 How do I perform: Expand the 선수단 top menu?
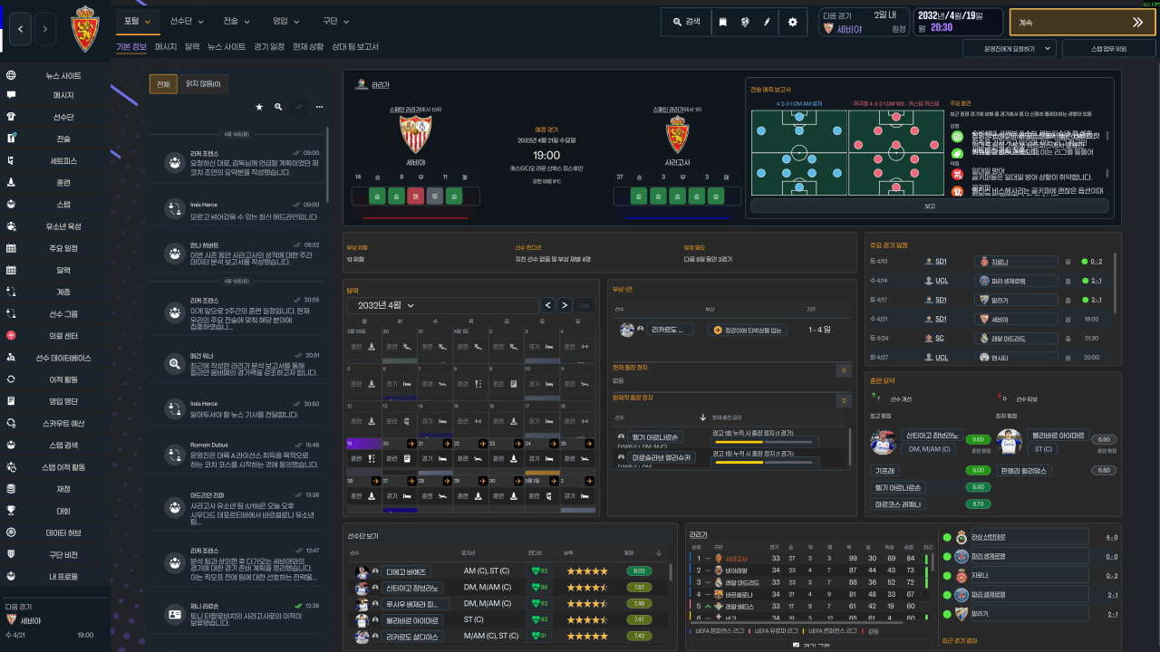(x=187, y=21)
